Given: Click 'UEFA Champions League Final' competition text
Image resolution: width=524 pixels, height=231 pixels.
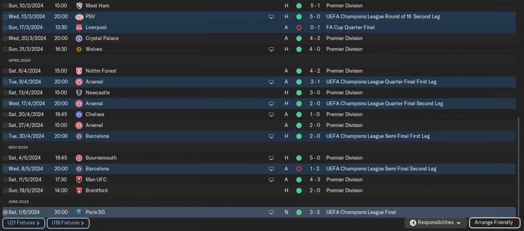Looking at the screenshot, I should tap(361, 212).
